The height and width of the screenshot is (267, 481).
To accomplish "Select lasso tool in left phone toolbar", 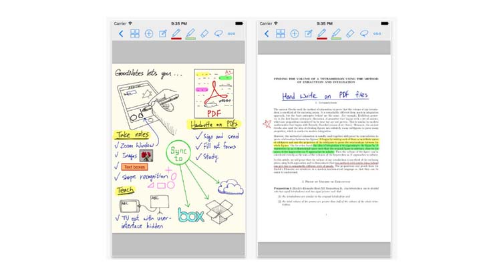I will click(x=218, y=33).
